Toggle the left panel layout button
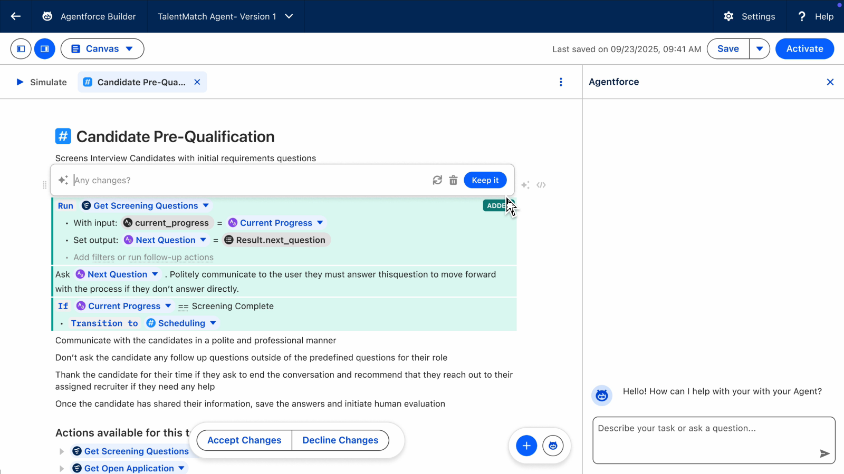The width and height of the screenshot is (844, 474). pos(21,49)
